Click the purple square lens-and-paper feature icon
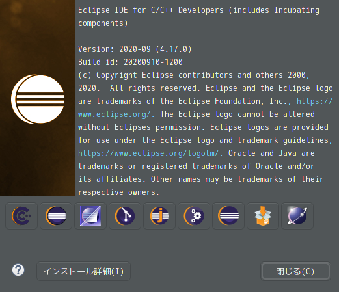Screen dimensions: 339x292 90,216
